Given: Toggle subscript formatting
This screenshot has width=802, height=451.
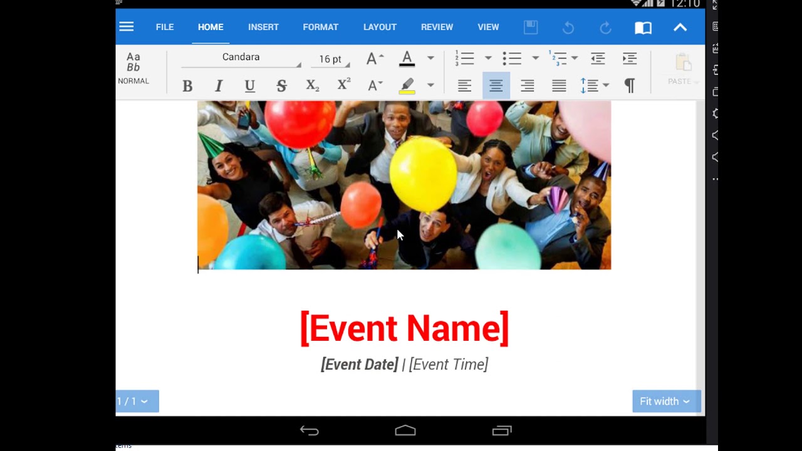Looking at the screenshot, I should tap(313, 86).
